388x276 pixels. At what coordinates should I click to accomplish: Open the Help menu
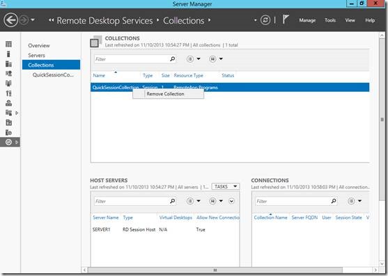370,20
